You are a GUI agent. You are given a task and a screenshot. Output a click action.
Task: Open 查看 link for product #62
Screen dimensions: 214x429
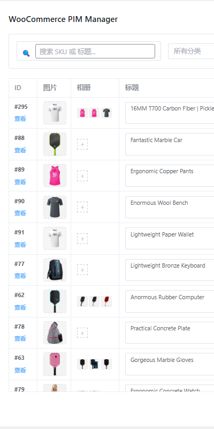click(x=20, y=307)
